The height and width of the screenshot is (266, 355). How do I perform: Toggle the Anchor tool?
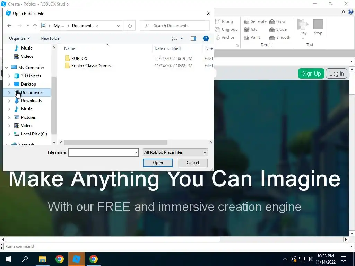225,37
